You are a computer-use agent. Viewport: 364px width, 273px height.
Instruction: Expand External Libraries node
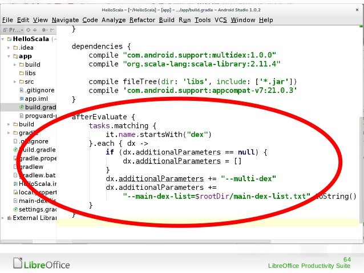pyautogui.click(x=3, y=218)
